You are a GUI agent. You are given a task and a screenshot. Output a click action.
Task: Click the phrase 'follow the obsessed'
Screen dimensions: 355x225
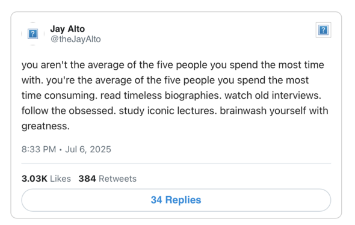click(69, 111)
